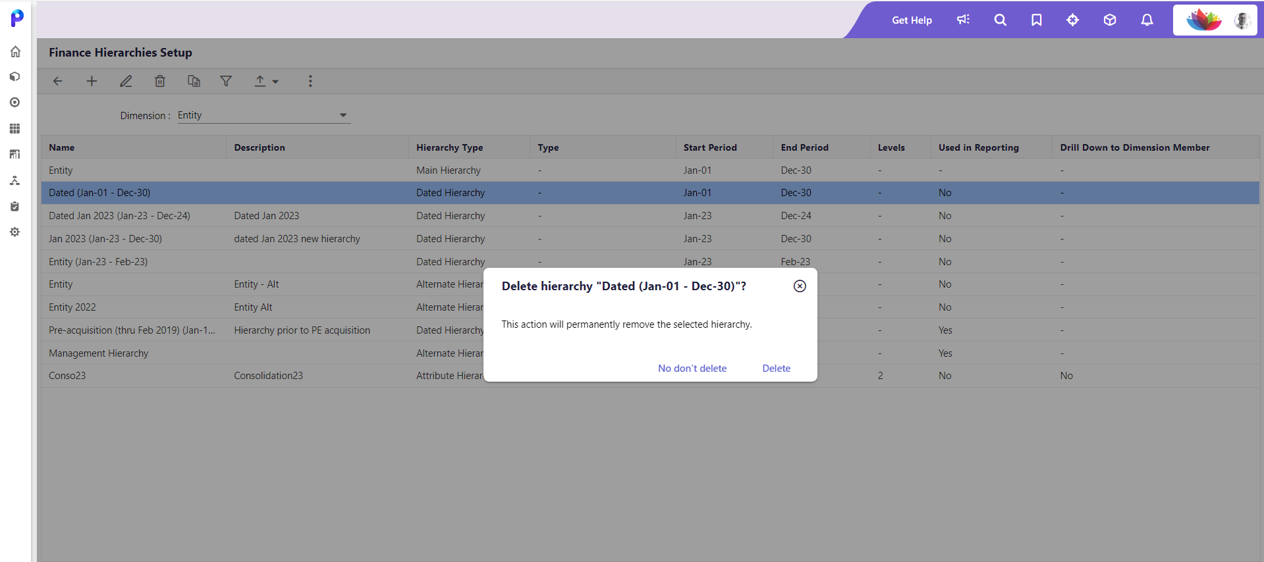Click the edit pencil toolbar icon
The image size is (1264, 562).
click(x=126, y=81)
